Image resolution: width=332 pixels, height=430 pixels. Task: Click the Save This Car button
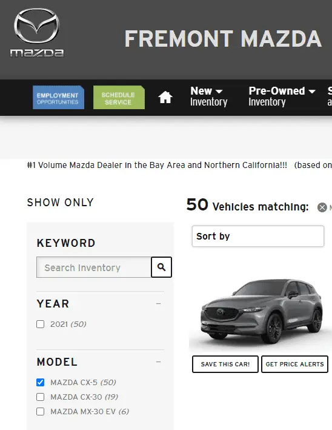pyautogui.click(x=225, y=364)
